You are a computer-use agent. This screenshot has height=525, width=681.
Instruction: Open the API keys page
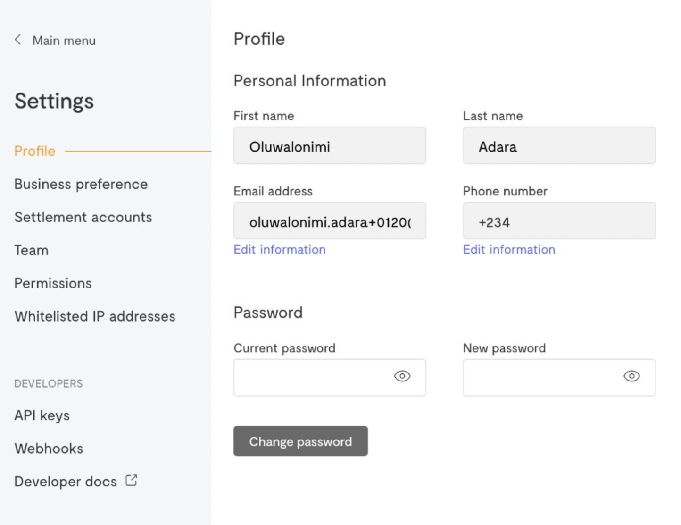(42, 415)
